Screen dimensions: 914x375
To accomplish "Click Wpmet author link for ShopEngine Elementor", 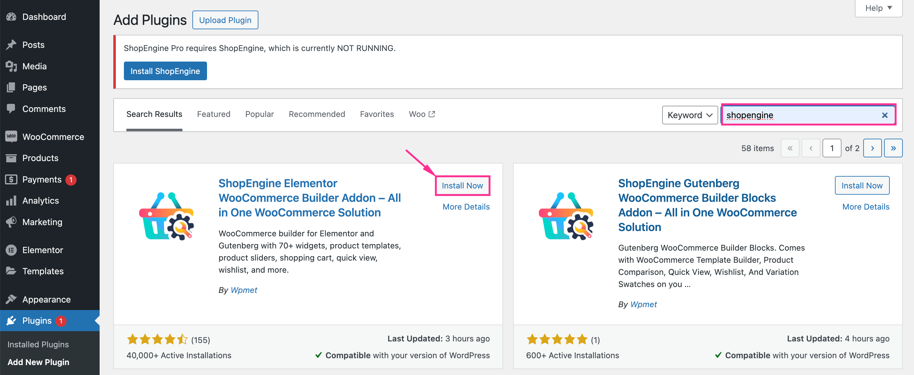I will coord(244,290).
